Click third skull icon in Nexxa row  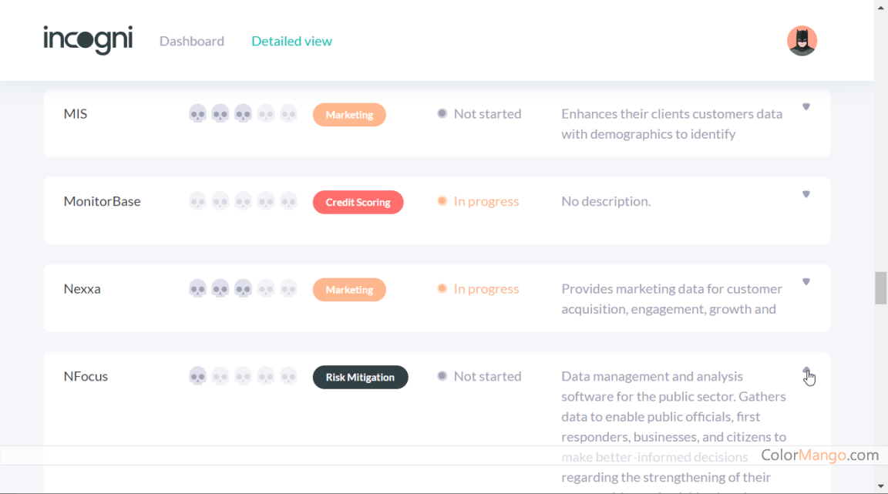pos(243,289)
